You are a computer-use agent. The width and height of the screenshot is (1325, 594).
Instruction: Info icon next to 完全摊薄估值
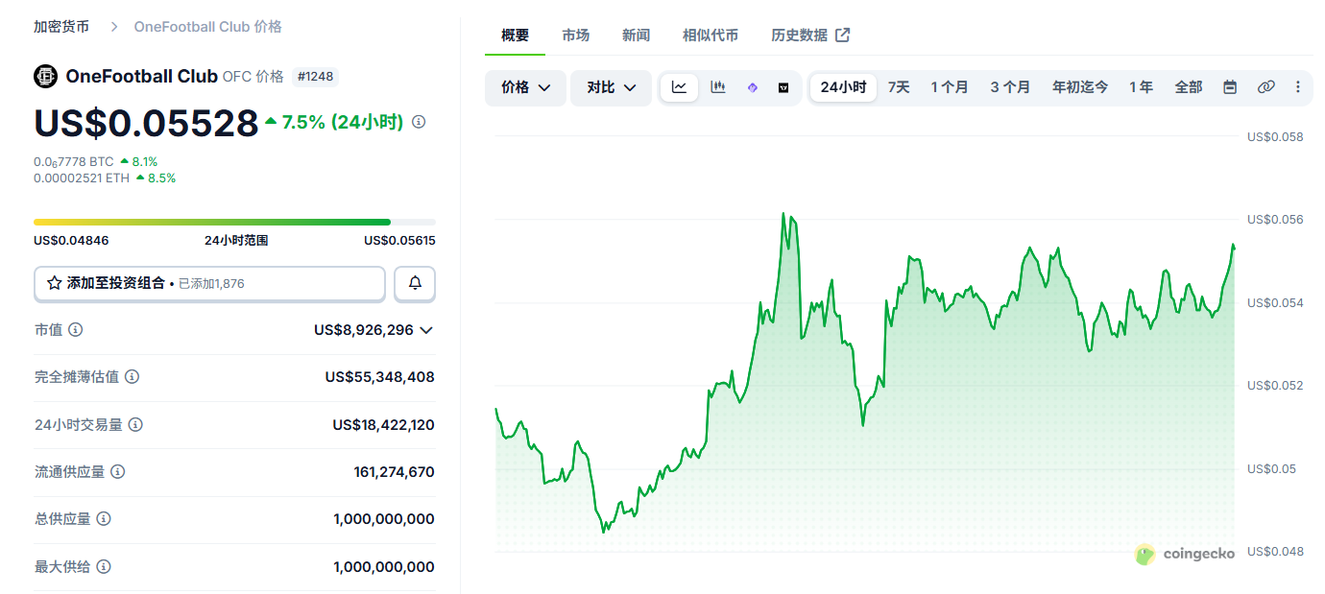tap(132, 377)
